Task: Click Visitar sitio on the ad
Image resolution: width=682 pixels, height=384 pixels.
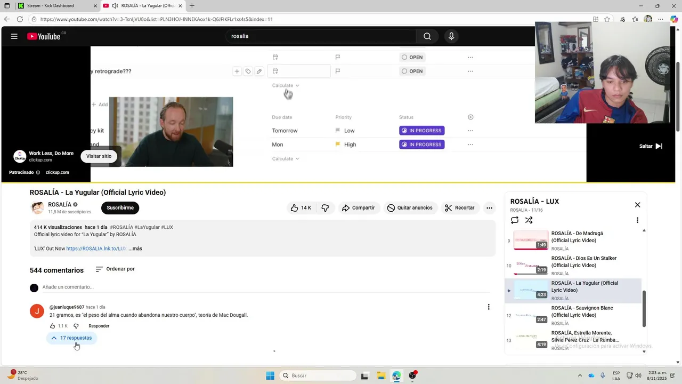Action: point(99,156)
